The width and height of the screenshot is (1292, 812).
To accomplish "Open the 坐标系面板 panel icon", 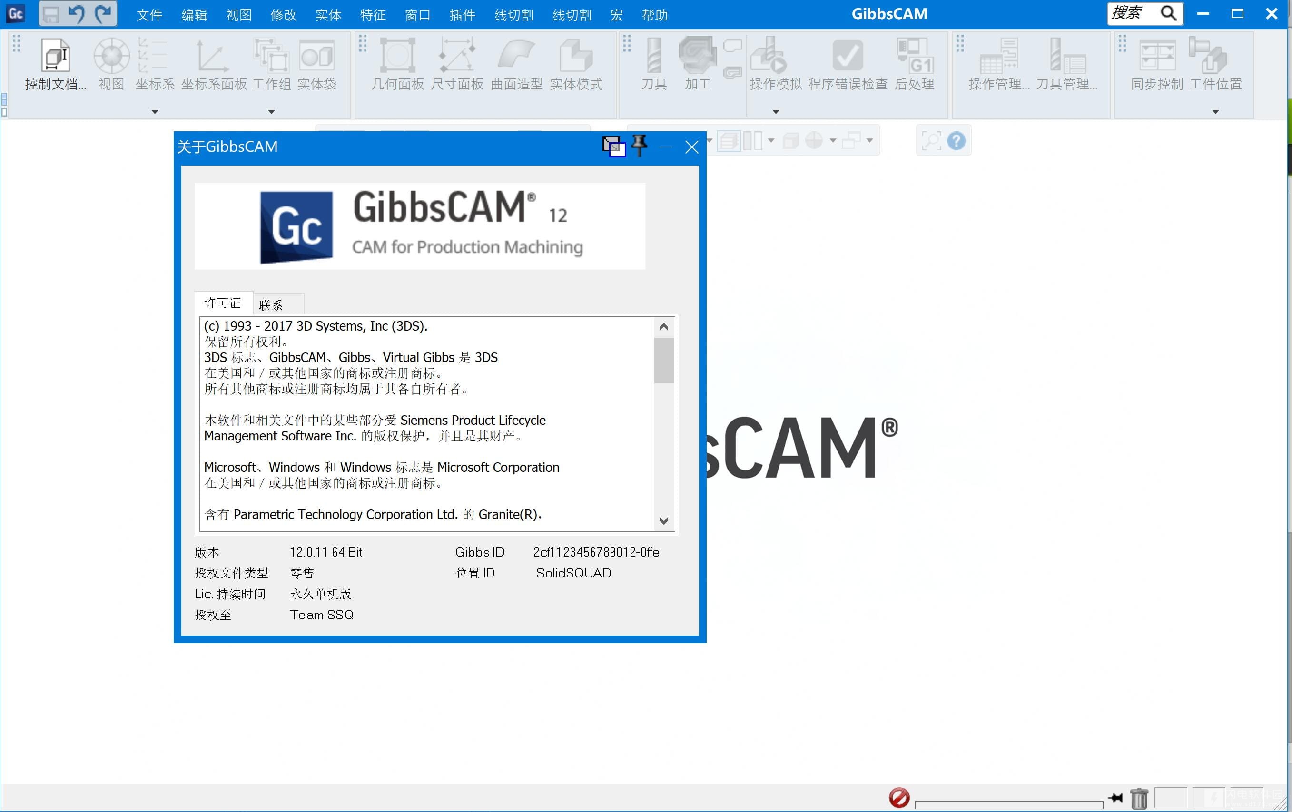I will pyautogui.click(x=214, y=64).
